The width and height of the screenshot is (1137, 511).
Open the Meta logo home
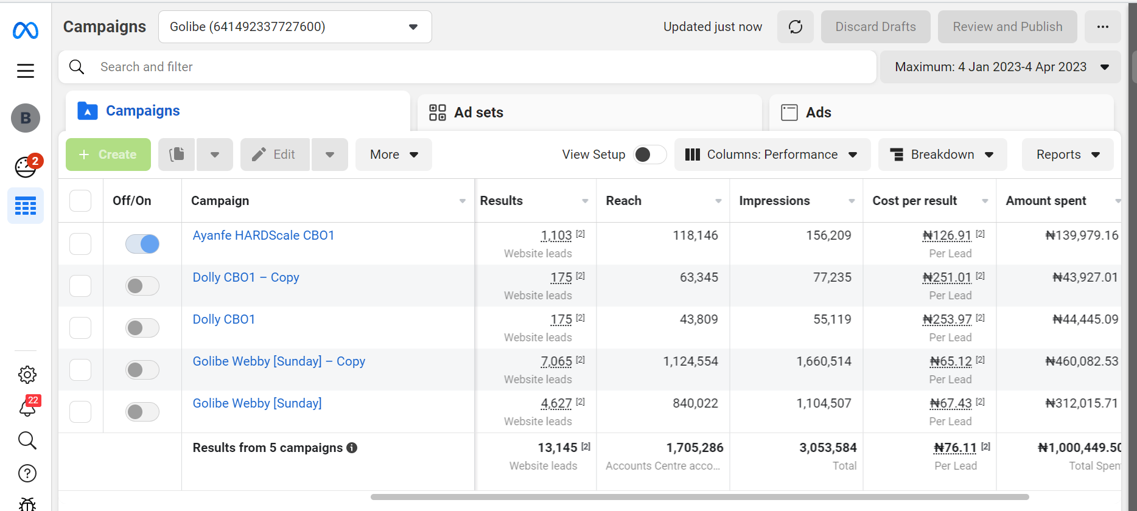tap(26, 30)
